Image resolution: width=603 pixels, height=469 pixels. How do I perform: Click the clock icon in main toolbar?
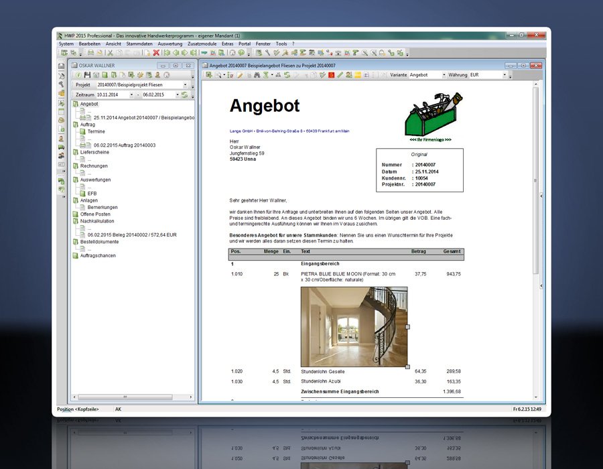tap(232, 53)
